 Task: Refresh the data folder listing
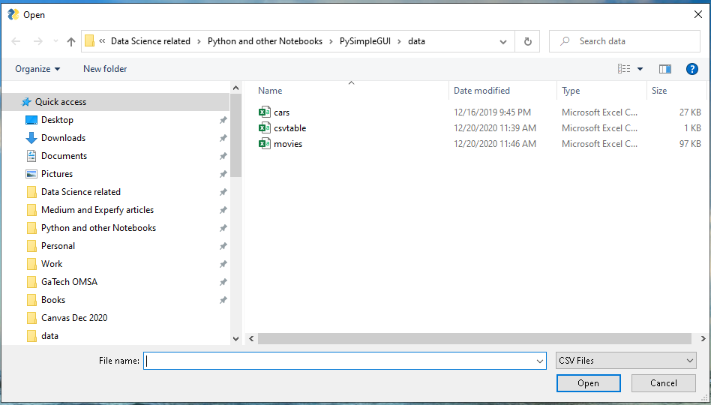(x=528, y=42)
